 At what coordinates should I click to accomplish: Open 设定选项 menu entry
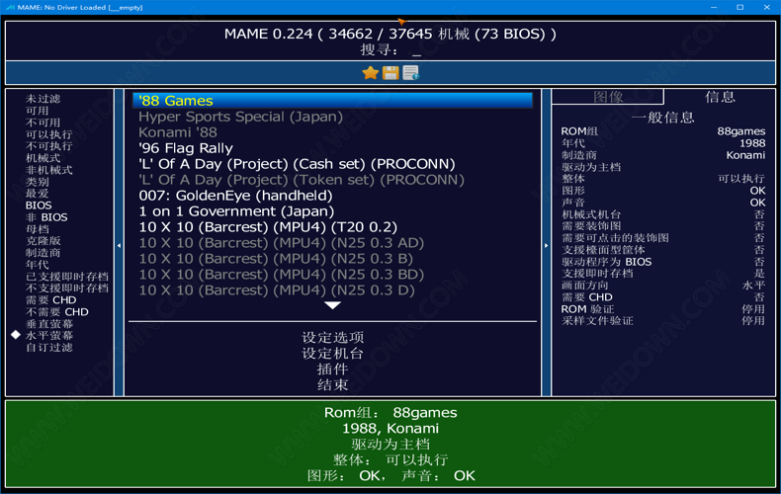[x=332, y=338]
